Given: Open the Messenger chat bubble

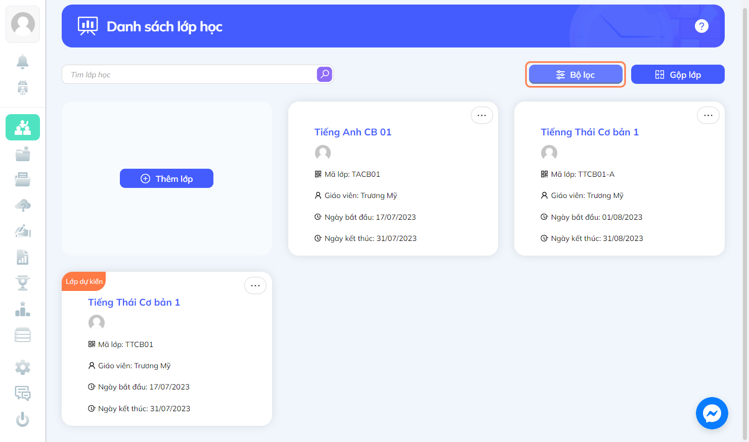Looking at the screenshot, I should point(712,413).
